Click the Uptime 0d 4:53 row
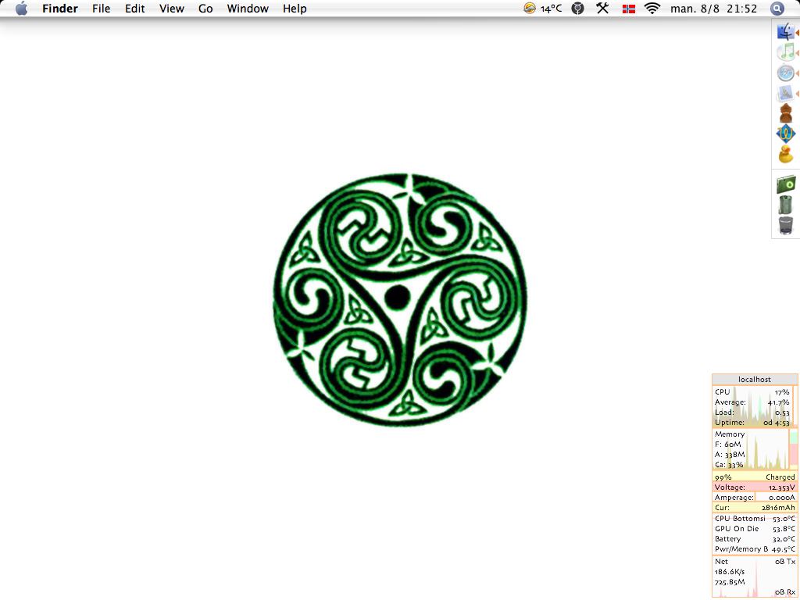 (752, 423)
